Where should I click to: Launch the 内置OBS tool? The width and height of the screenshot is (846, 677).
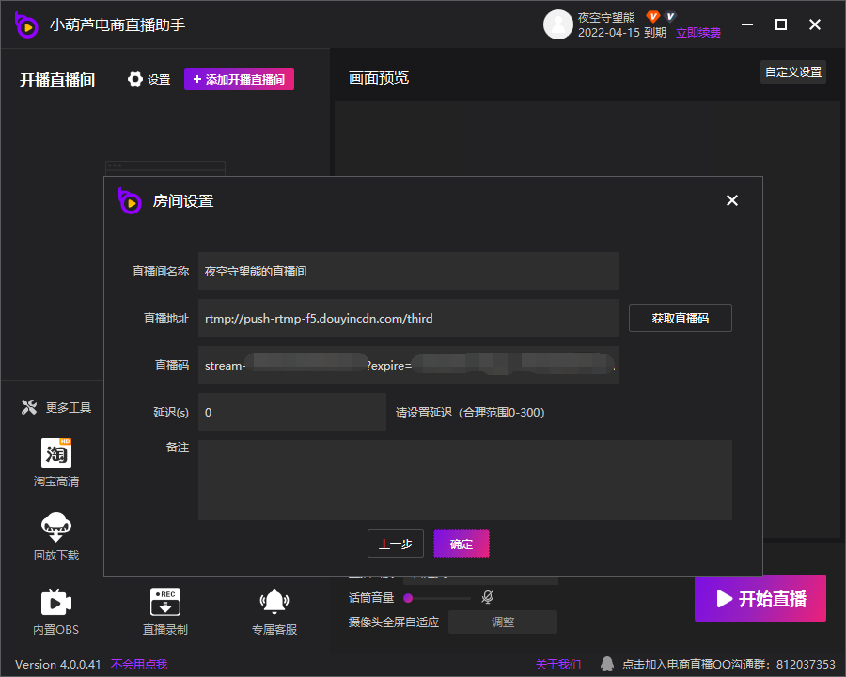coord(56,603)
